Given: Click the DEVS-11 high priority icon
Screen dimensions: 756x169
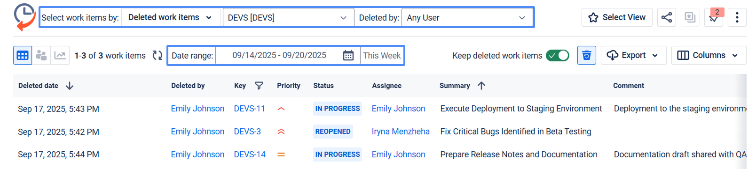Looking at the screenshot, I should 281,109.
